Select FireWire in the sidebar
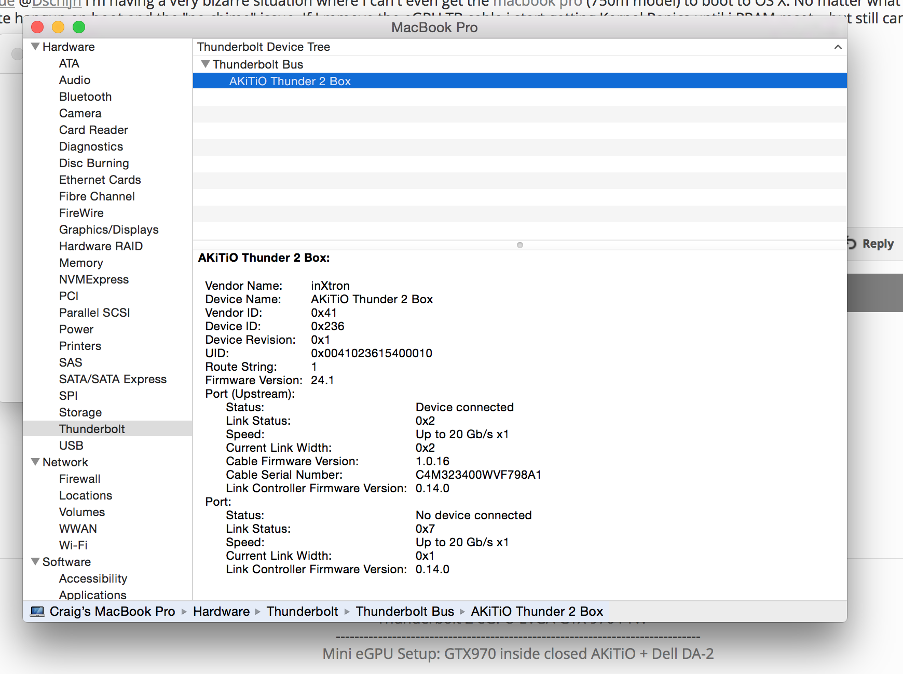 (81, 213)
